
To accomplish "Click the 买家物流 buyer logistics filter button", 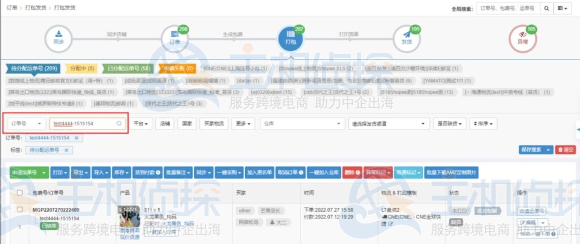I will (214, 124).
